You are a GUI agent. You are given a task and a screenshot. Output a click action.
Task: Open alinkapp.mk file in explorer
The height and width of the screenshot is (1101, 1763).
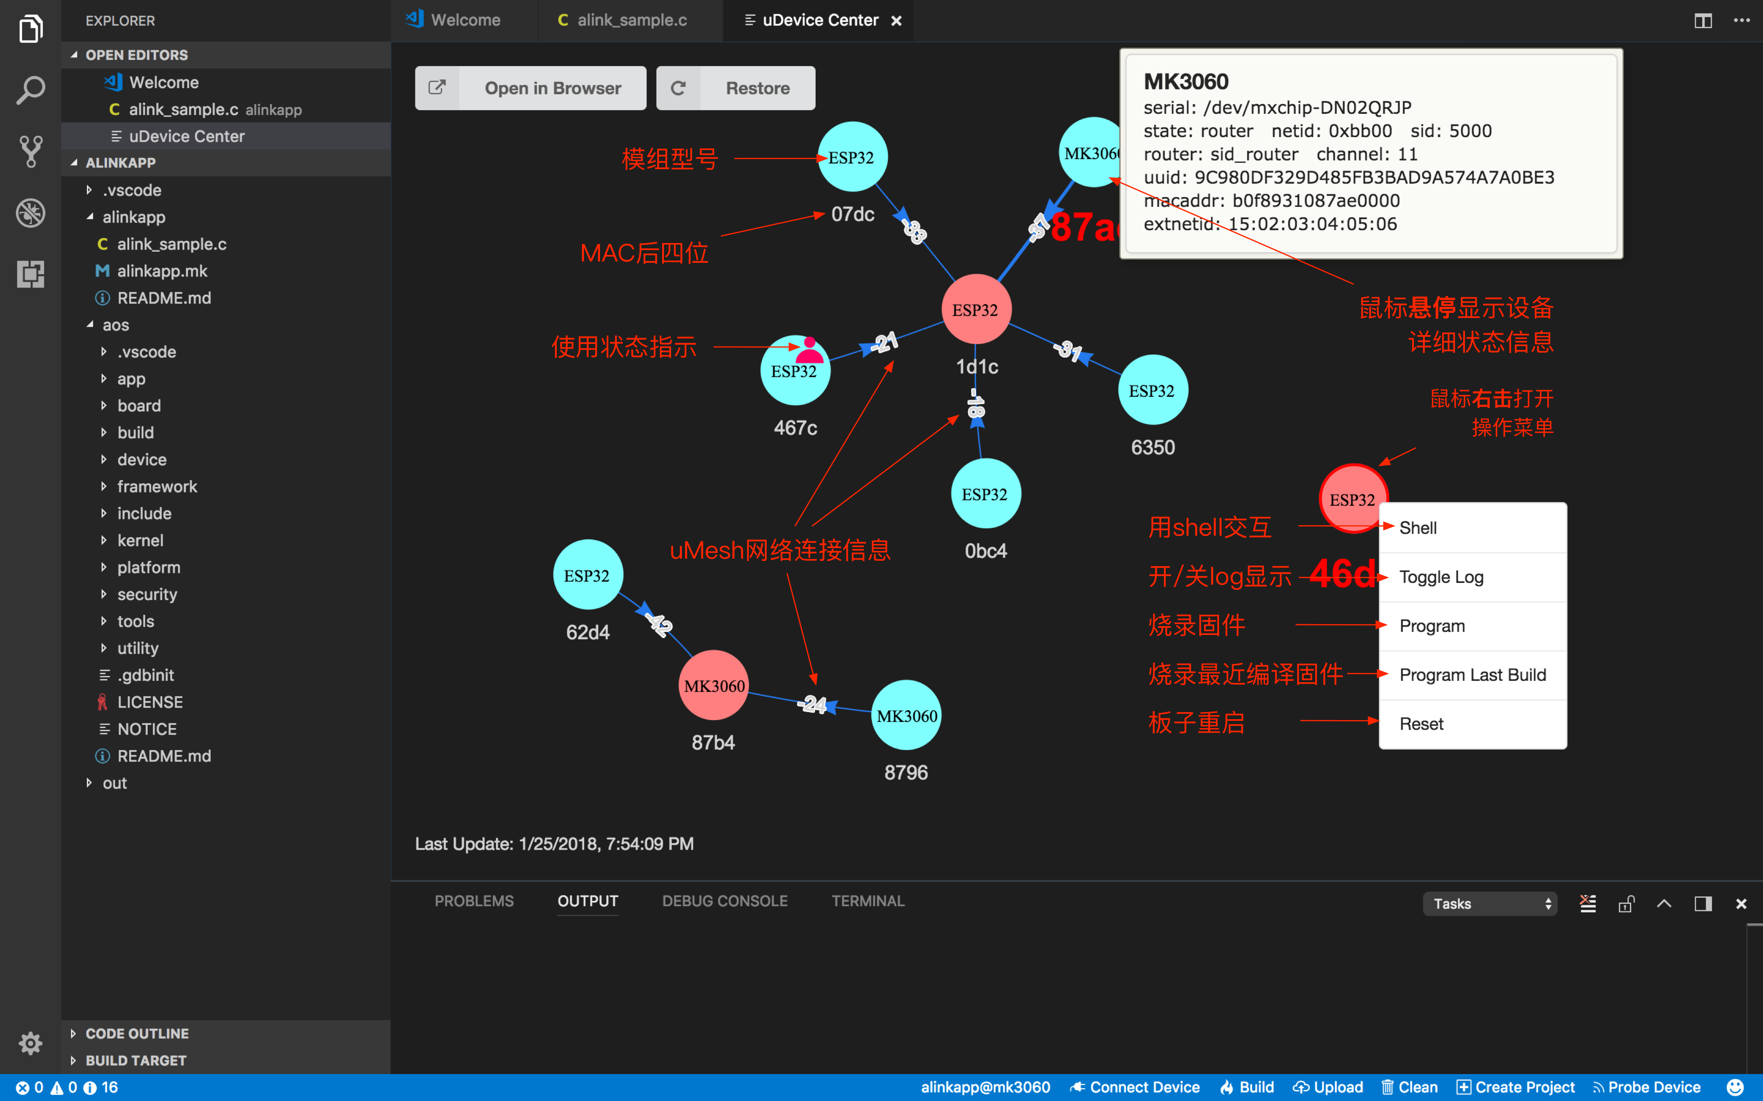pos(162,271)
